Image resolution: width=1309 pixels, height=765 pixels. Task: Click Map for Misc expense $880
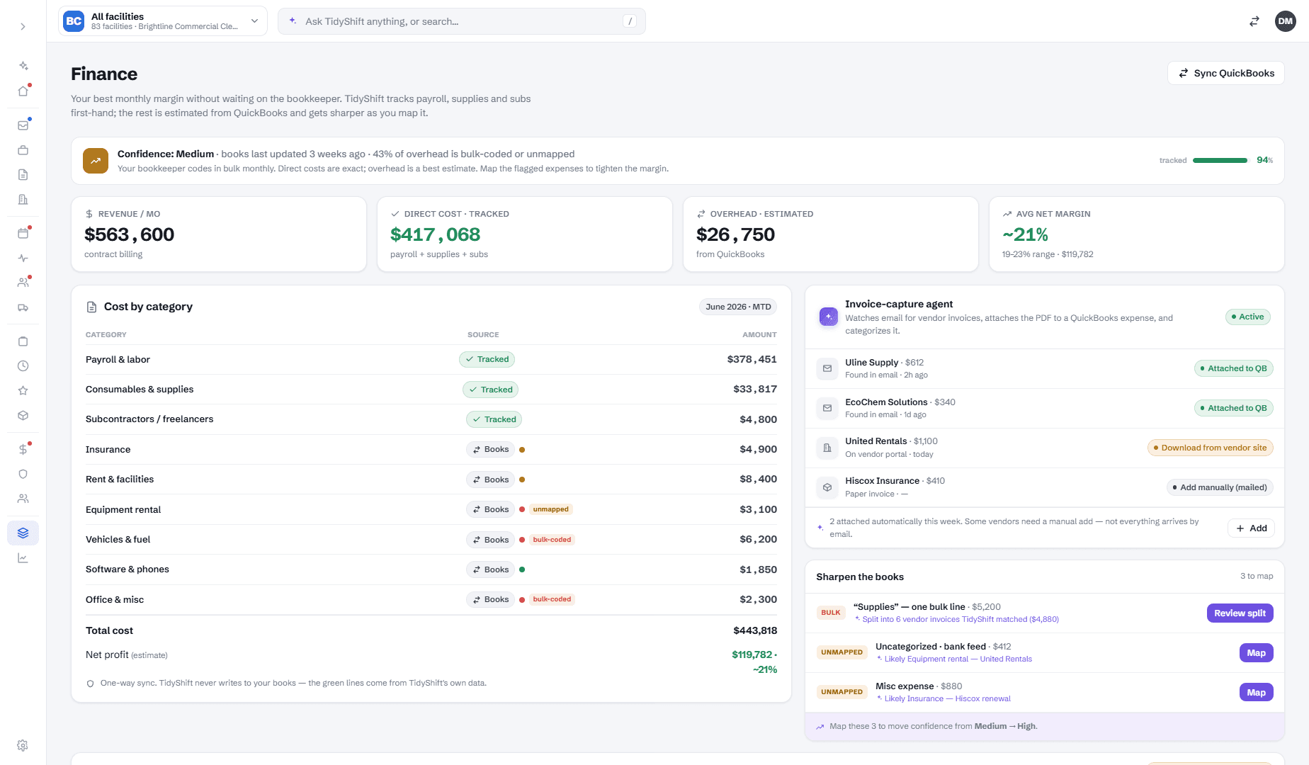tap(1256, 693)
